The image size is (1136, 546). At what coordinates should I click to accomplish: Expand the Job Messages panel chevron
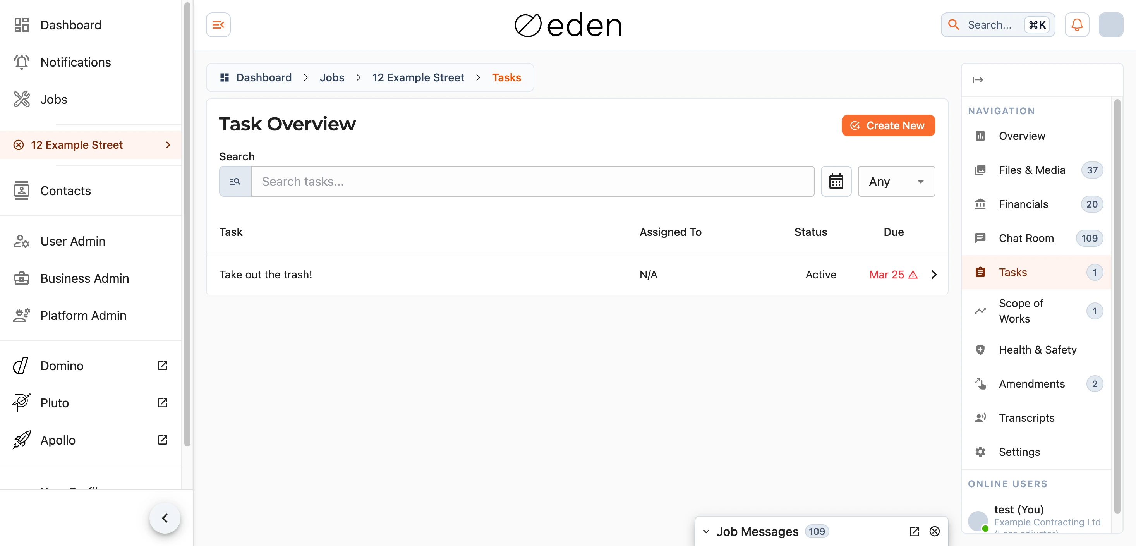[706, 531]
